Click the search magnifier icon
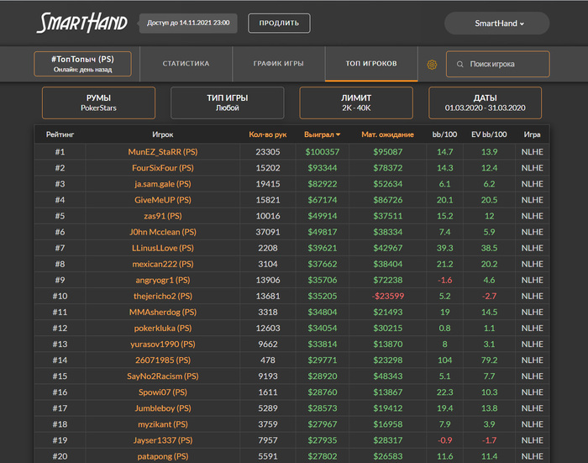 pyautogui.click(x=459, y=64)
